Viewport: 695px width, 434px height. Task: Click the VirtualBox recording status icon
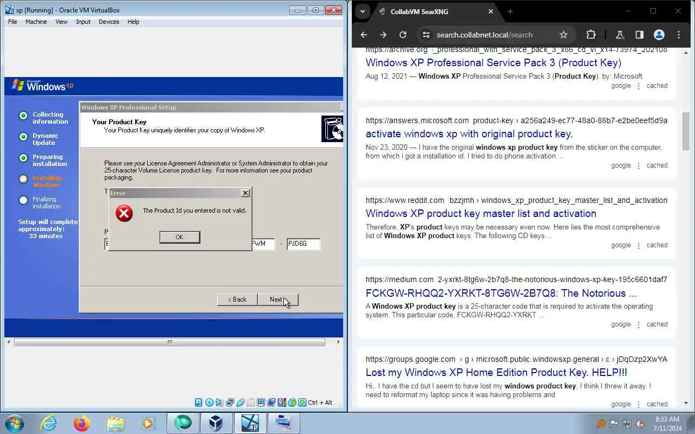pyautogui.click(x=271, y=403)
